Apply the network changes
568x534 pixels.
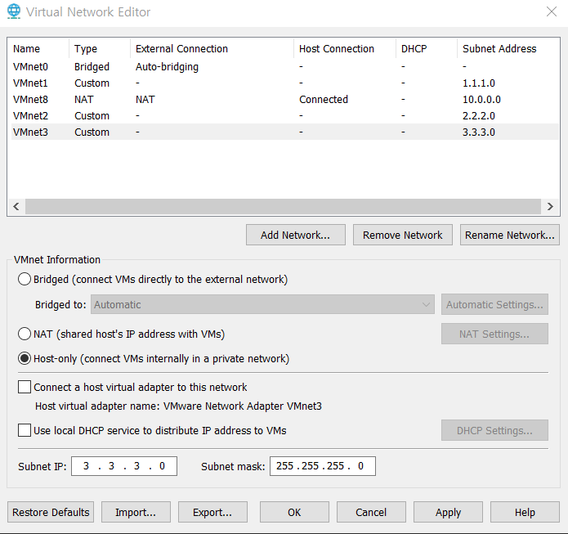[x=448, y=512]
